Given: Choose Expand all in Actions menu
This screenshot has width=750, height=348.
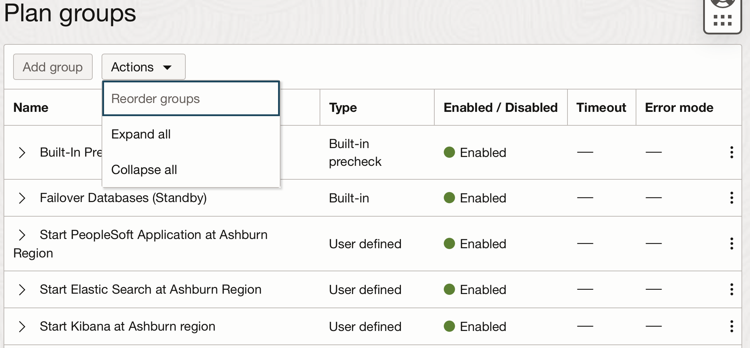Looking at the screenshot, I should 141,134.
